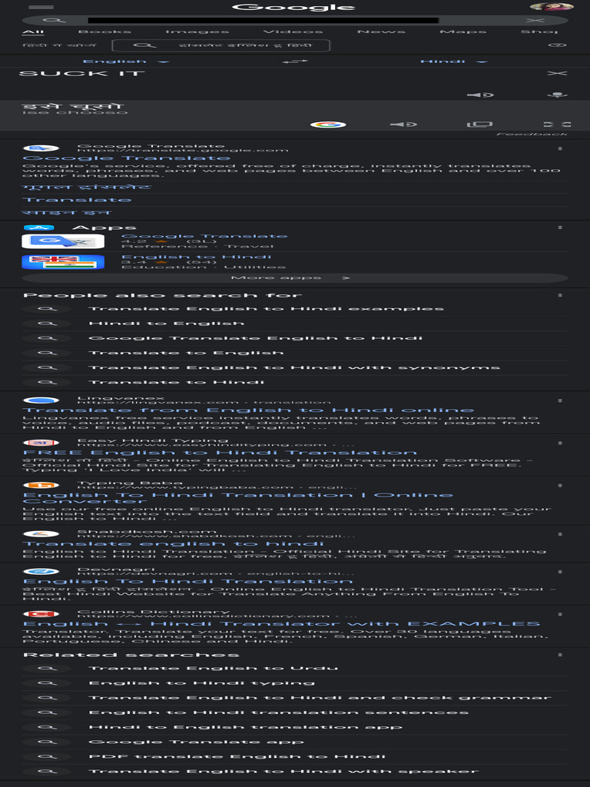Open three-dot menu for Easy Hindi Typing result

560,443
